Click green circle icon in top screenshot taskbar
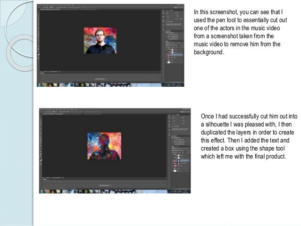 (x=83, y=84)
